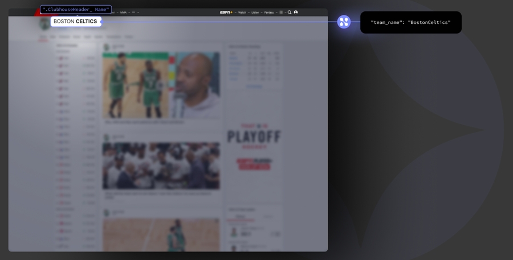This screenshot has width=513, height=260.
Task: Expand the Listen dropdown
Action: (x=255, y=12)
